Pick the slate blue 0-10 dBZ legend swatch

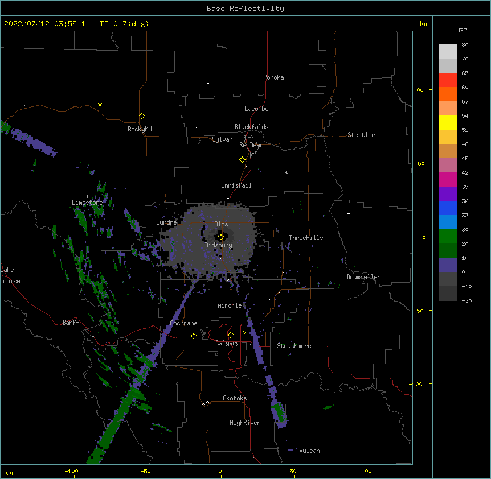tap(448, 265)
